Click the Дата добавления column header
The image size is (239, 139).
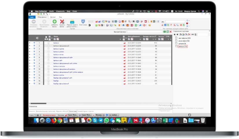(134, 36)
